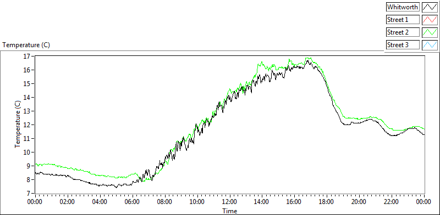Select the Street 1 legend label
The image size is (440, 215).
coord(403,20)
